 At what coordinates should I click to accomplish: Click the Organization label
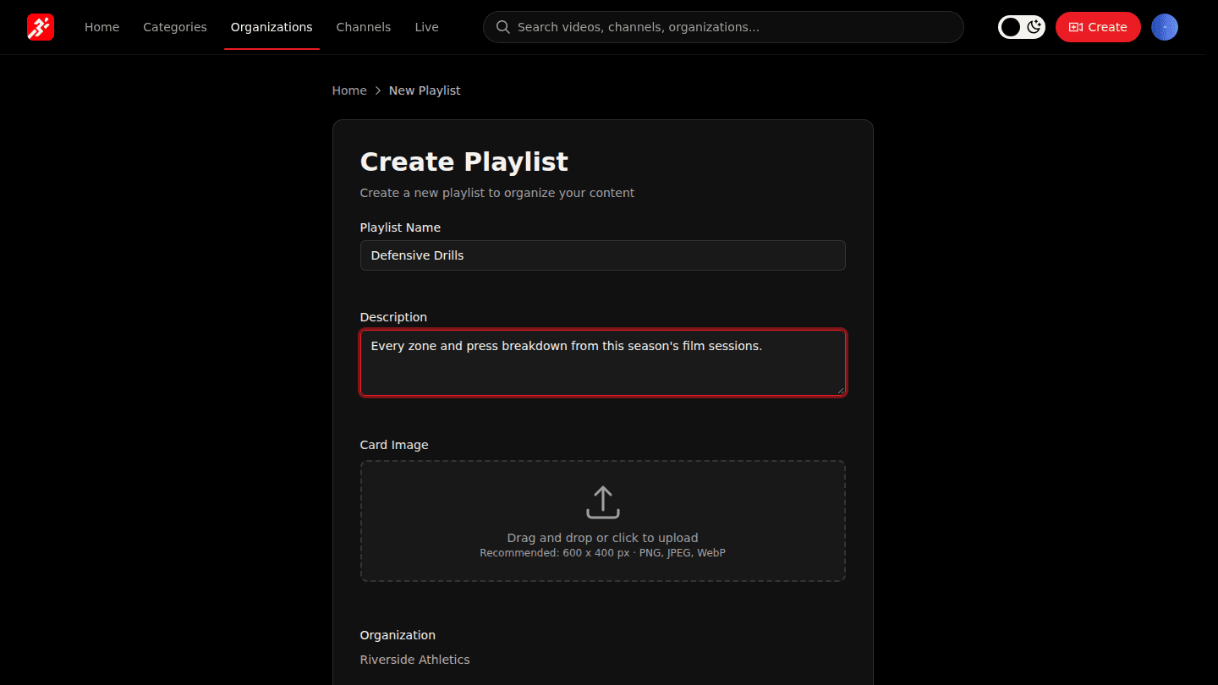pos(398,635)
